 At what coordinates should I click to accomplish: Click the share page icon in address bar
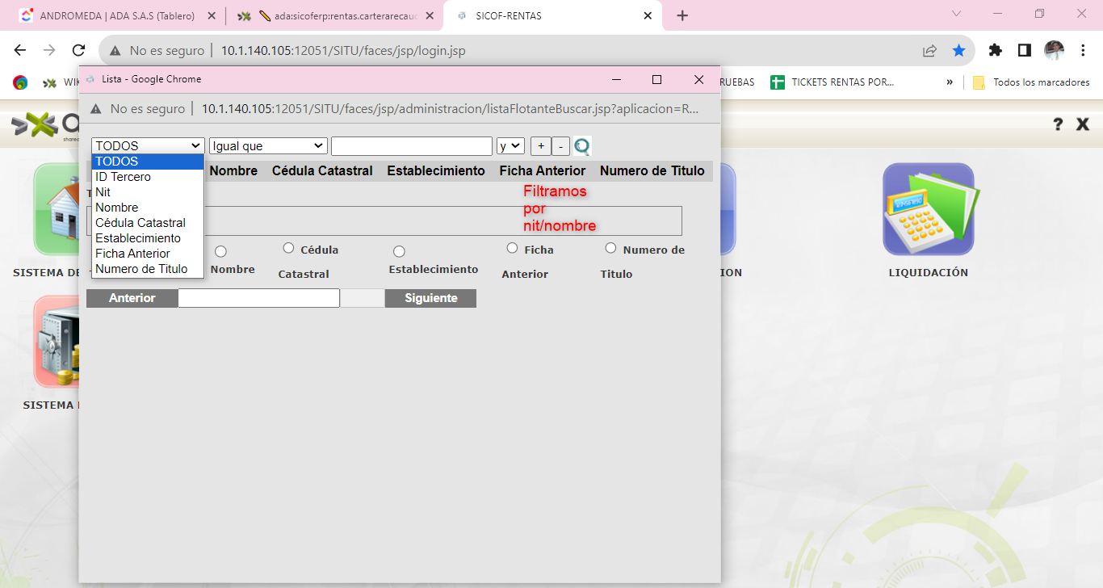pyautogui.click(x=929, y=50)
